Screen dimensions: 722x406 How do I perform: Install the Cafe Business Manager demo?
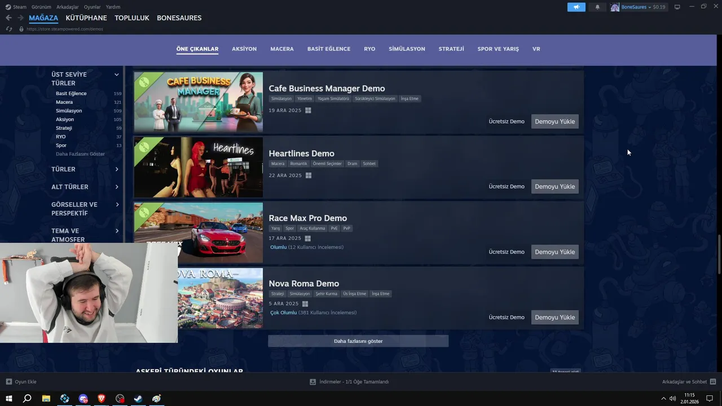tap(555, 121)
